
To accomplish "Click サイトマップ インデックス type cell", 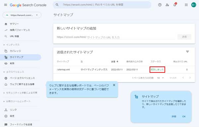I will 94,69.
